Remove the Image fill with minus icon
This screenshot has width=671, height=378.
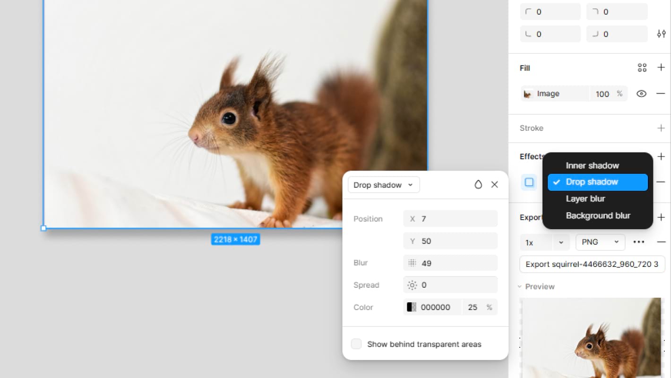pyautogui.click(x=661, y=94)
